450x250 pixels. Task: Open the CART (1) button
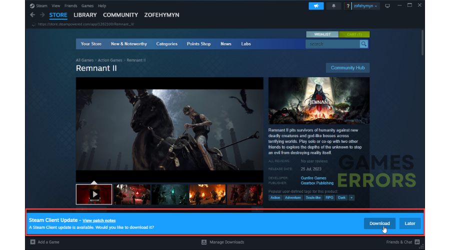click(354, 34)
